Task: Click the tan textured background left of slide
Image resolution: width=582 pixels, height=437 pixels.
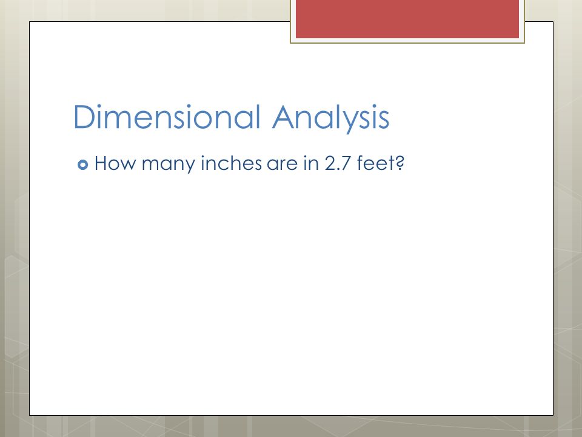Action: tap(15, 223)
